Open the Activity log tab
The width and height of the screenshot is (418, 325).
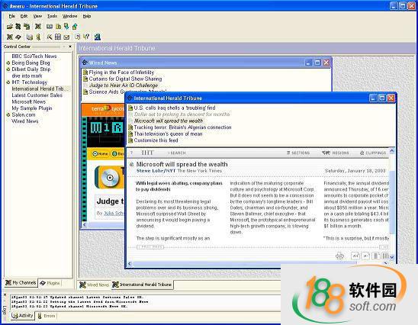pyautogui.click(x=23, y=316)
